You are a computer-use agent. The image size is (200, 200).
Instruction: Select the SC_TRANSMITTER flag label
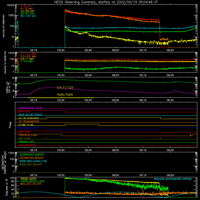tap(29, 121)
